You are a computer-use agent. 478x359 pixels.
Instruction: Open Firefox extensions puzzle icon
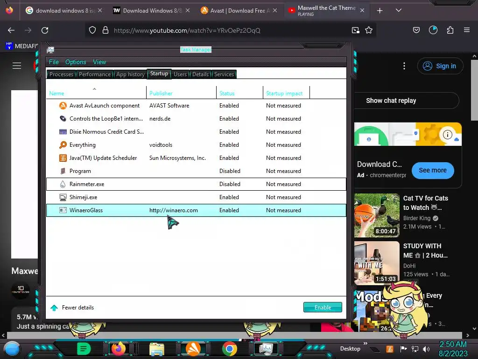tap(450, 30)
